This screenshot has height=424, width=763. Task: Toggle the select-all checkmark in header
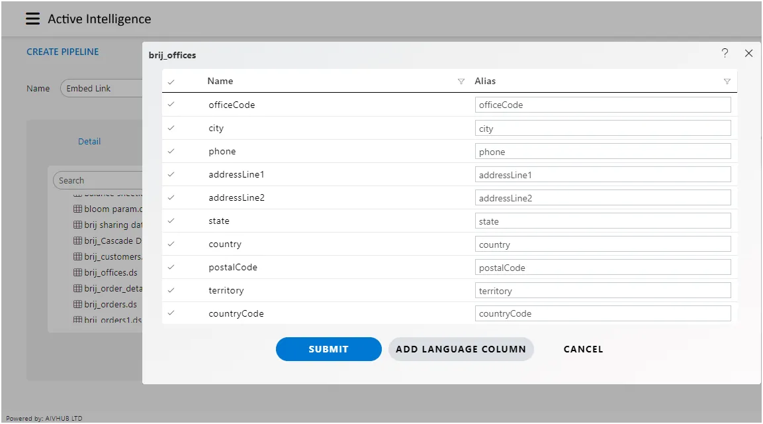(171, 82)
